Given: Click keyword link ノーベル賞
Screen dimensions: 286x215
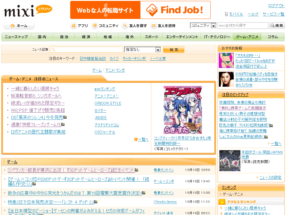Looking at the screenshot, I should click(x=158, y=58).
